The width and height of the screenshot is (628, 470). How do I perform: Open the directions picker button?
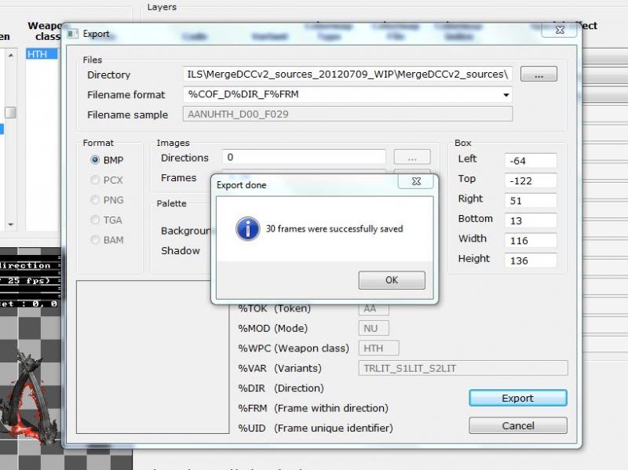[412, 157]
